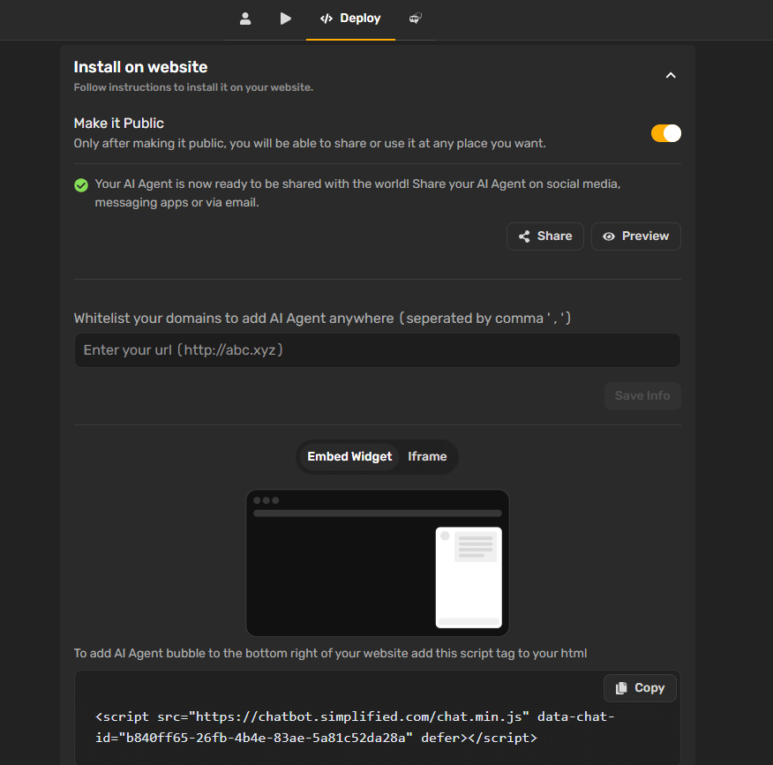Click the embed widget preview illustration
This screenshot has height=765, width=773.
click(378, 562)
